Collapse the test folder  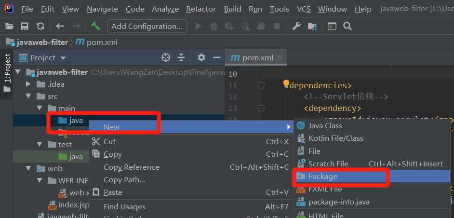pos(39,144)
